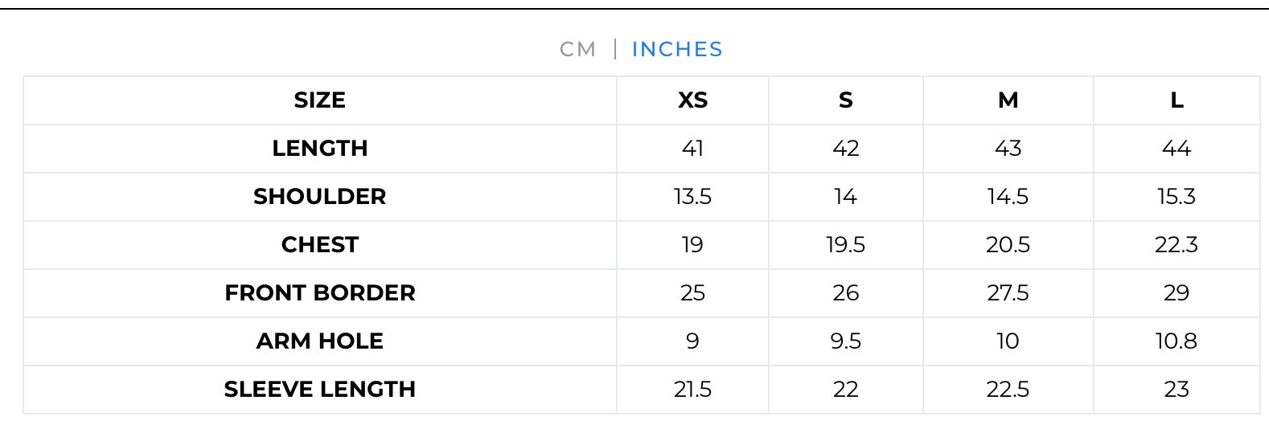Select the XS sleeve length value 21.5

click(x=692, y=390)
